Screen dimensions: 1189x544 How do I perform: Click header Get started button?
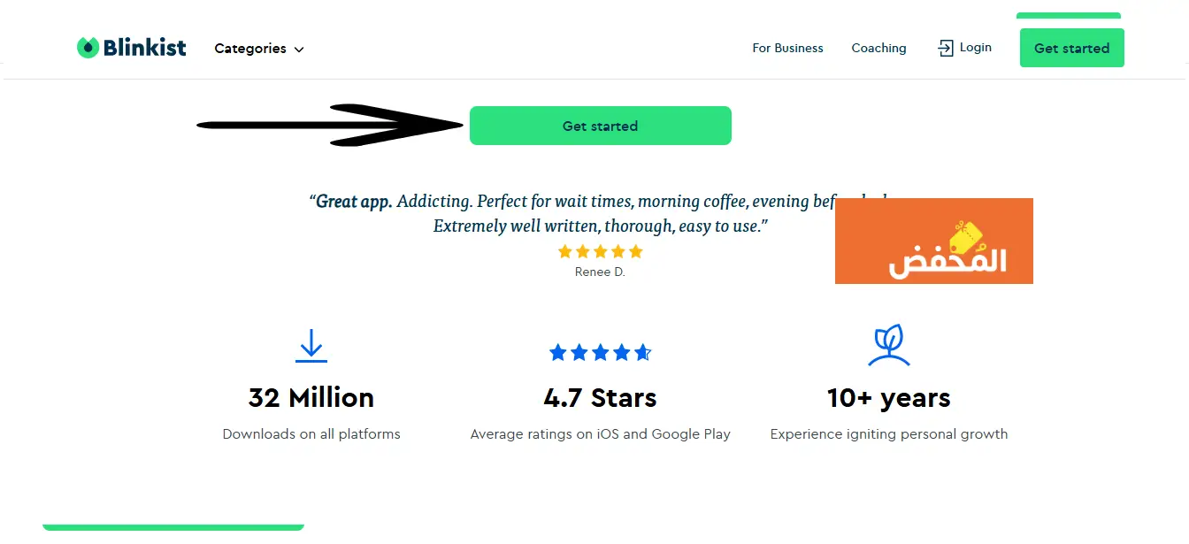(x=1071, y=48)
